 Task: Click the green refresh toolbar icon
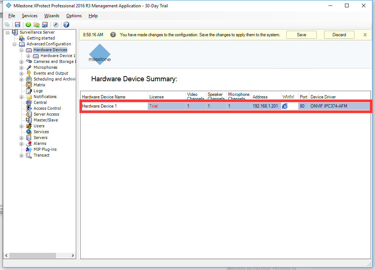[x=28, y=25]
